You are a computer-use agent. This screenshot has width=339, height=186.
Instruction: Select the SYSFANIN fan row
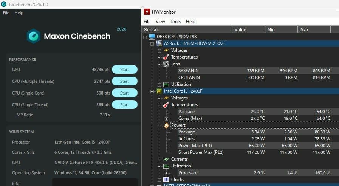(258, 71)
